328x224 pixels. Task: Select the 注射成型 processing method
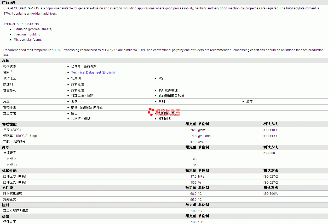(x=165, y=119)
